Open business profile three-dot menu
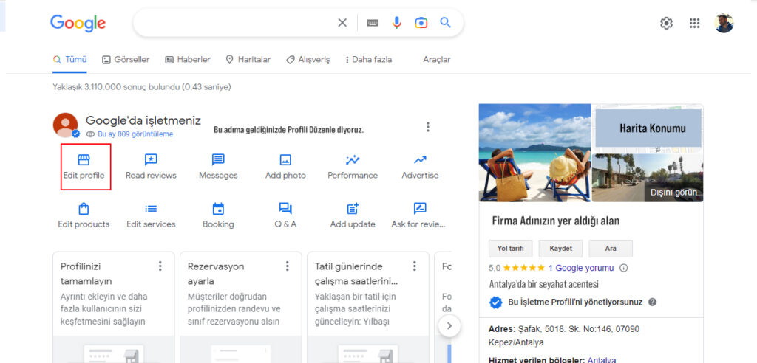 point(427,127)
